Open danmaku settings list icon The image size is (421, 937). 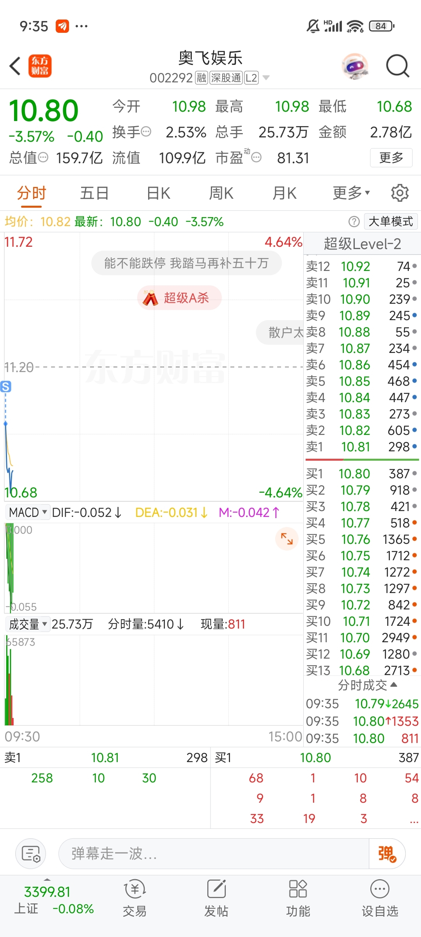(x=31, y=853)
